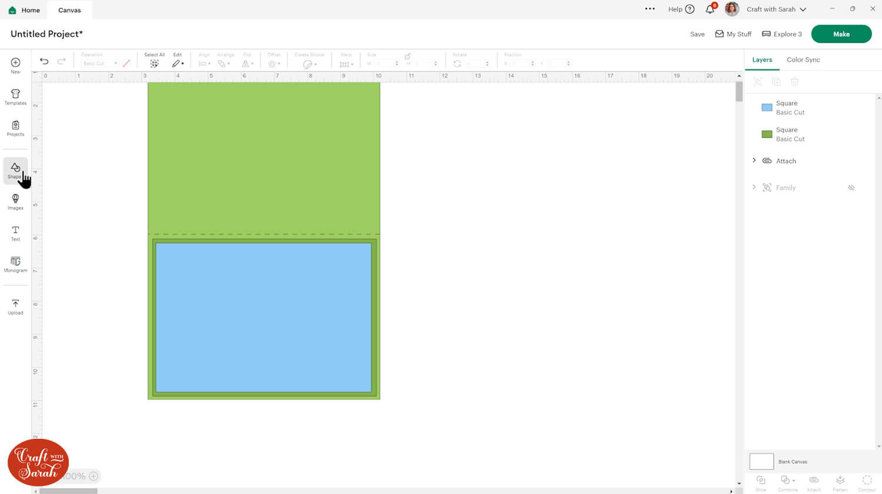Click the Rotate icon in the toolbar
The image size is (882, 494).
tap(457, 63)
